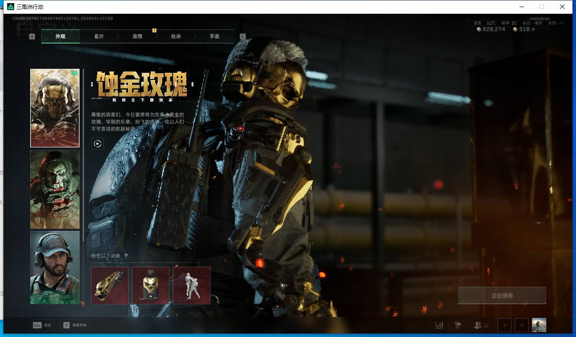Preview the white execution animation item
The width and height of the screenshot is (576, 337).
192,285
